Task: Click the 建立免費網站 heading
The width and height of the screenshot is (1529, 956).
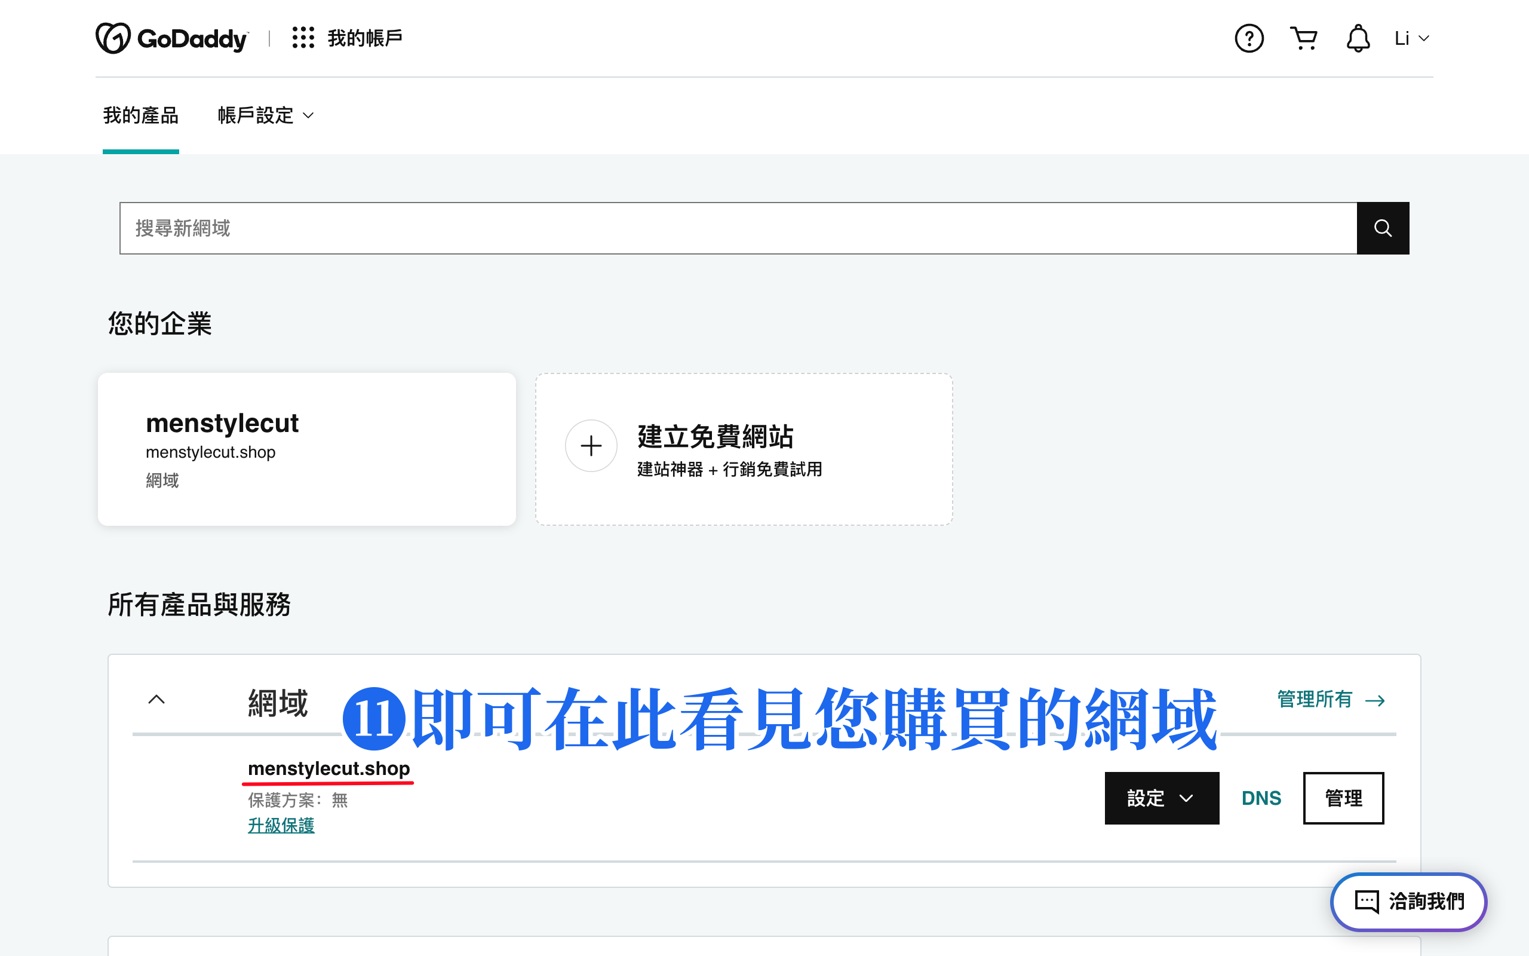Action: pos(715,436)
